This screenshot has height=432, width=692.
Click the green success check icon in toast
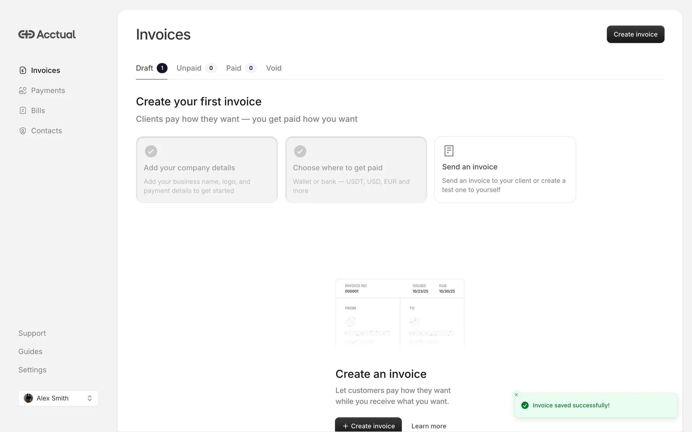point(525,405)
